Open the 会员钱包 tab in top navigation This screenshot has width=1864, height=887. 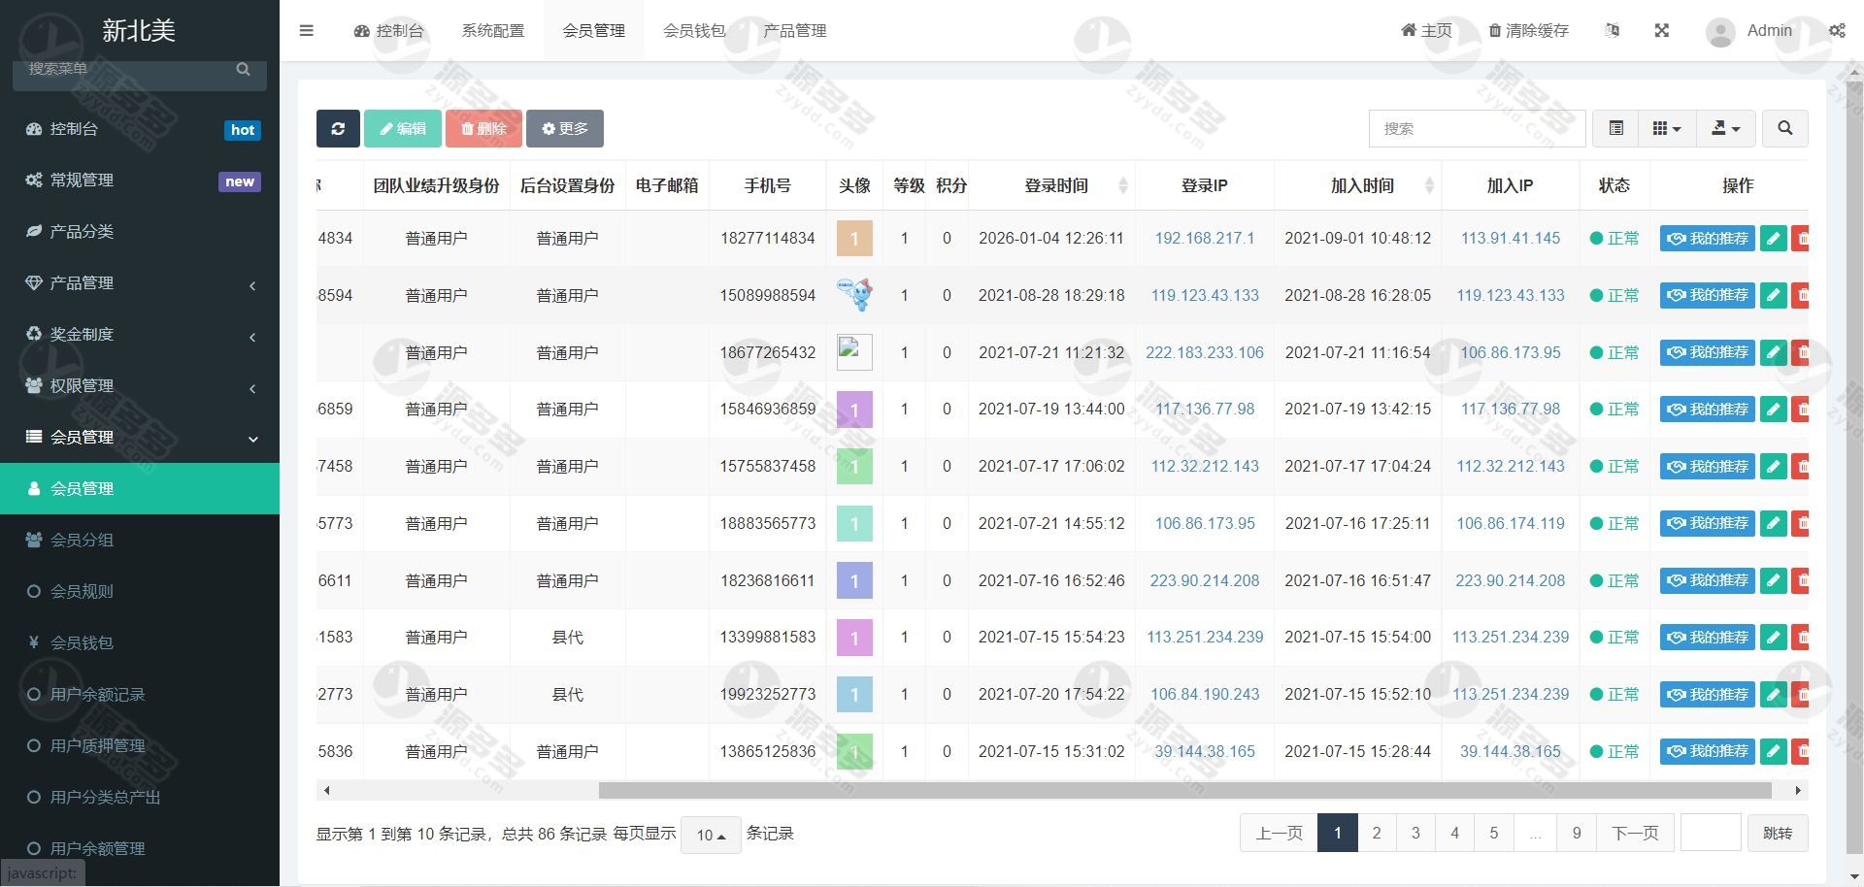tap(693, 30)
